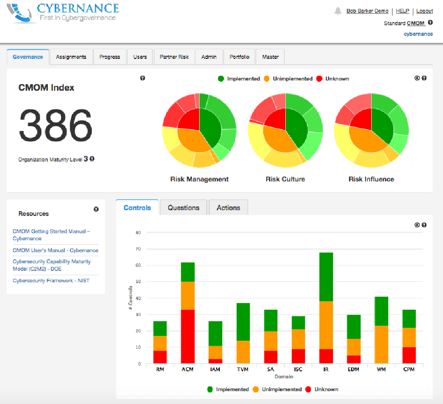Click red Unknown segment of ACM bar
Image resolution: width=443 pixels, height=404 pixels.
click(x=187, y=336)
